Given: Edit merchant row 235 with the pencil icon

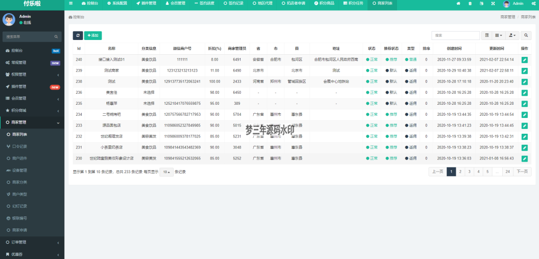Looking at the screenshot, I should (525, 104).
